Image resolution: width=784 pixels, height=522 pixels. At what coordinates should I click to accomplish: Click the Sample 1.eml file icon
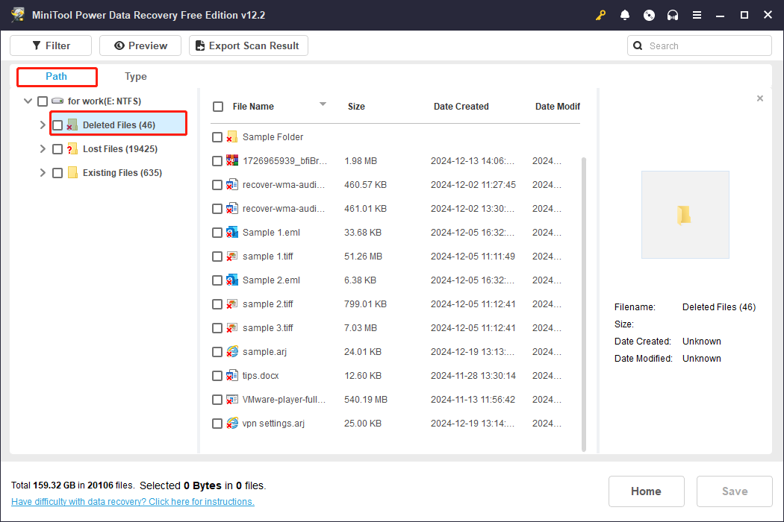pyautogui.click(x=231, y=232)
